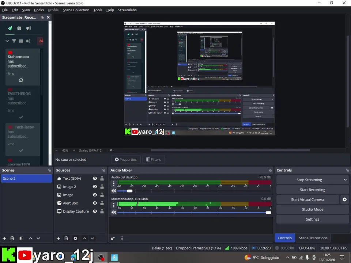This screenshot has width=351, height=263.
Task: Hide the Alert Box source
Action: pyautogui.click(x=95, y=203)
